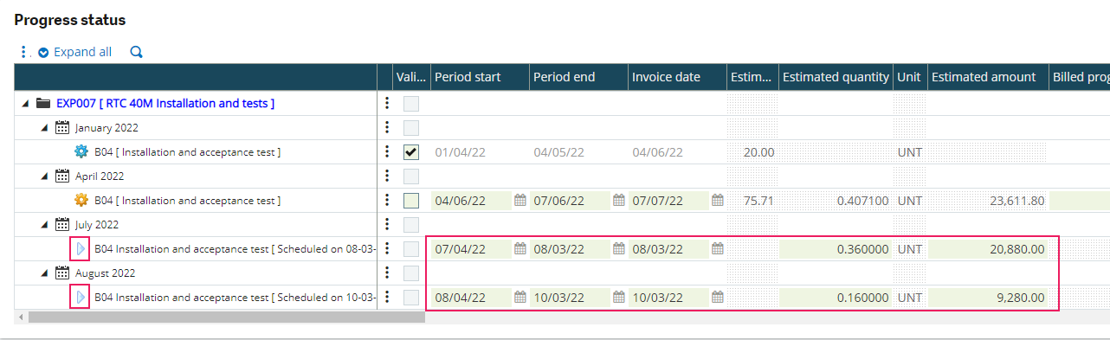The width and height of the screenshot is (1110, 340).
Task: Click Estimated amount column header
Action: tap(988, 77)
